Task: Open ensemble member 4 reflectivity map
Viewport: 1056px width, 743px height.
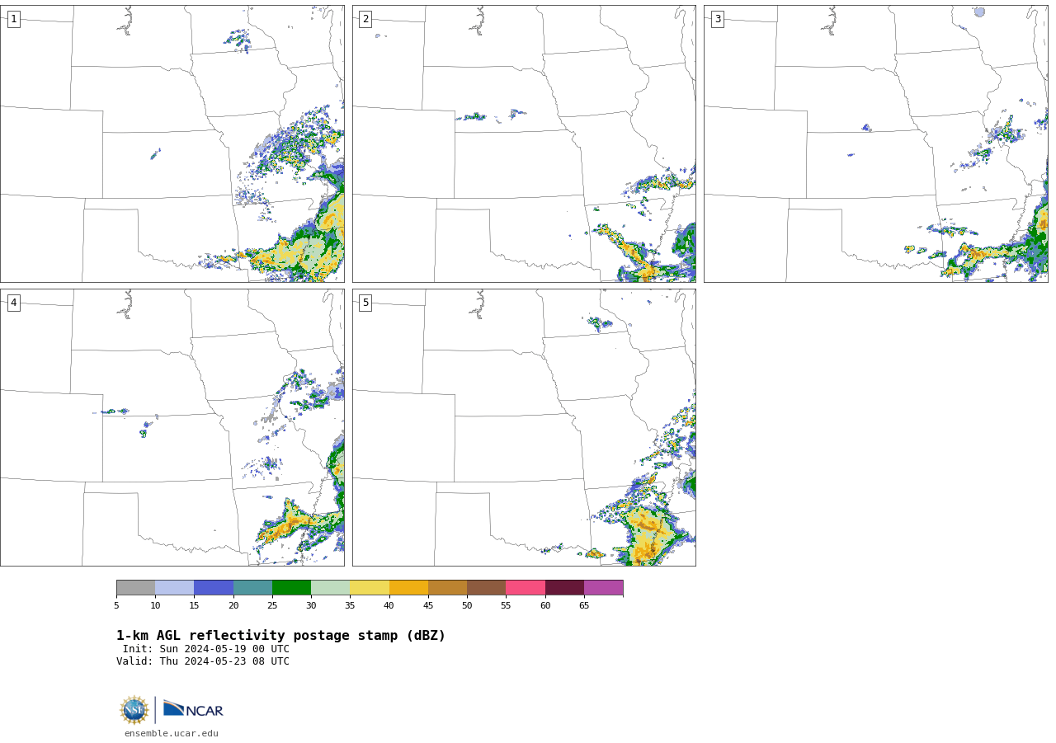Action: (172, 427)
